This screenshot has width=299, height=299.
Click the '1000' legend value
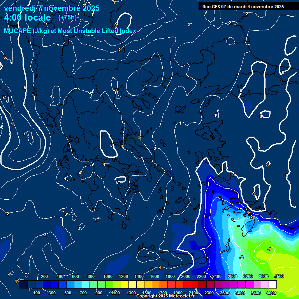108,276
